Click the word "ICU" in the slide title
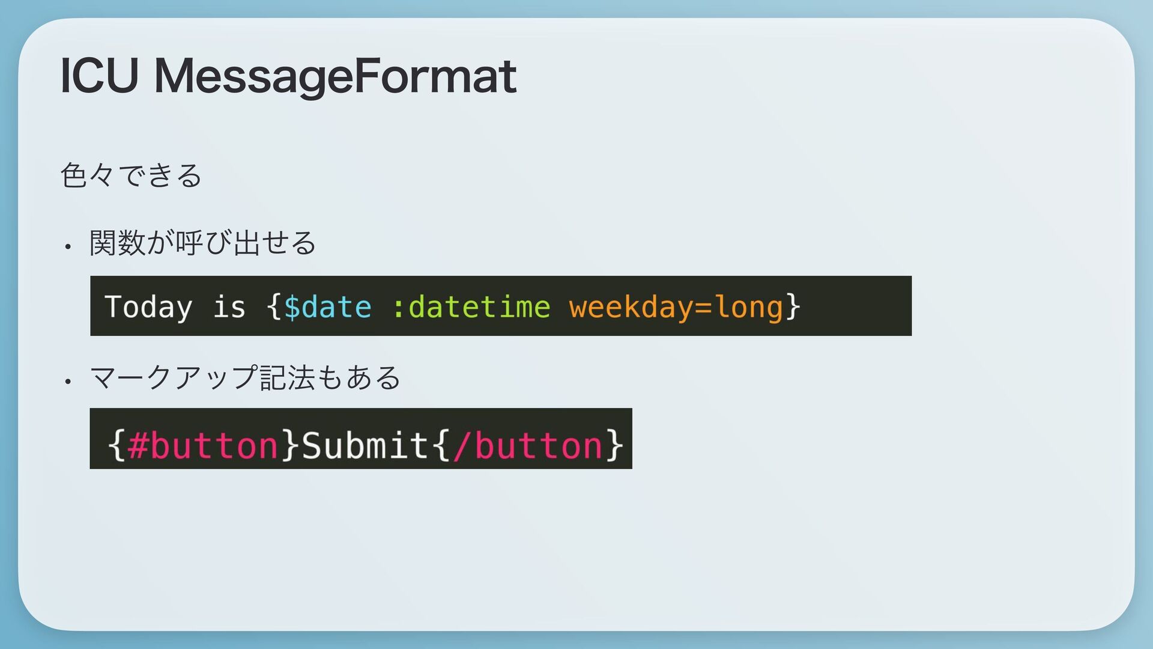 tap(99, 77)
